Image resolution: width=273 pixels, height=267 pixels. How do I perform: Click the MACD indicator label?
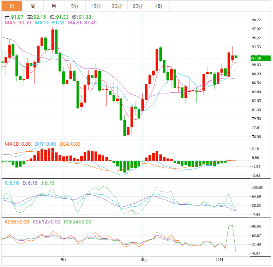coord(17,144)
